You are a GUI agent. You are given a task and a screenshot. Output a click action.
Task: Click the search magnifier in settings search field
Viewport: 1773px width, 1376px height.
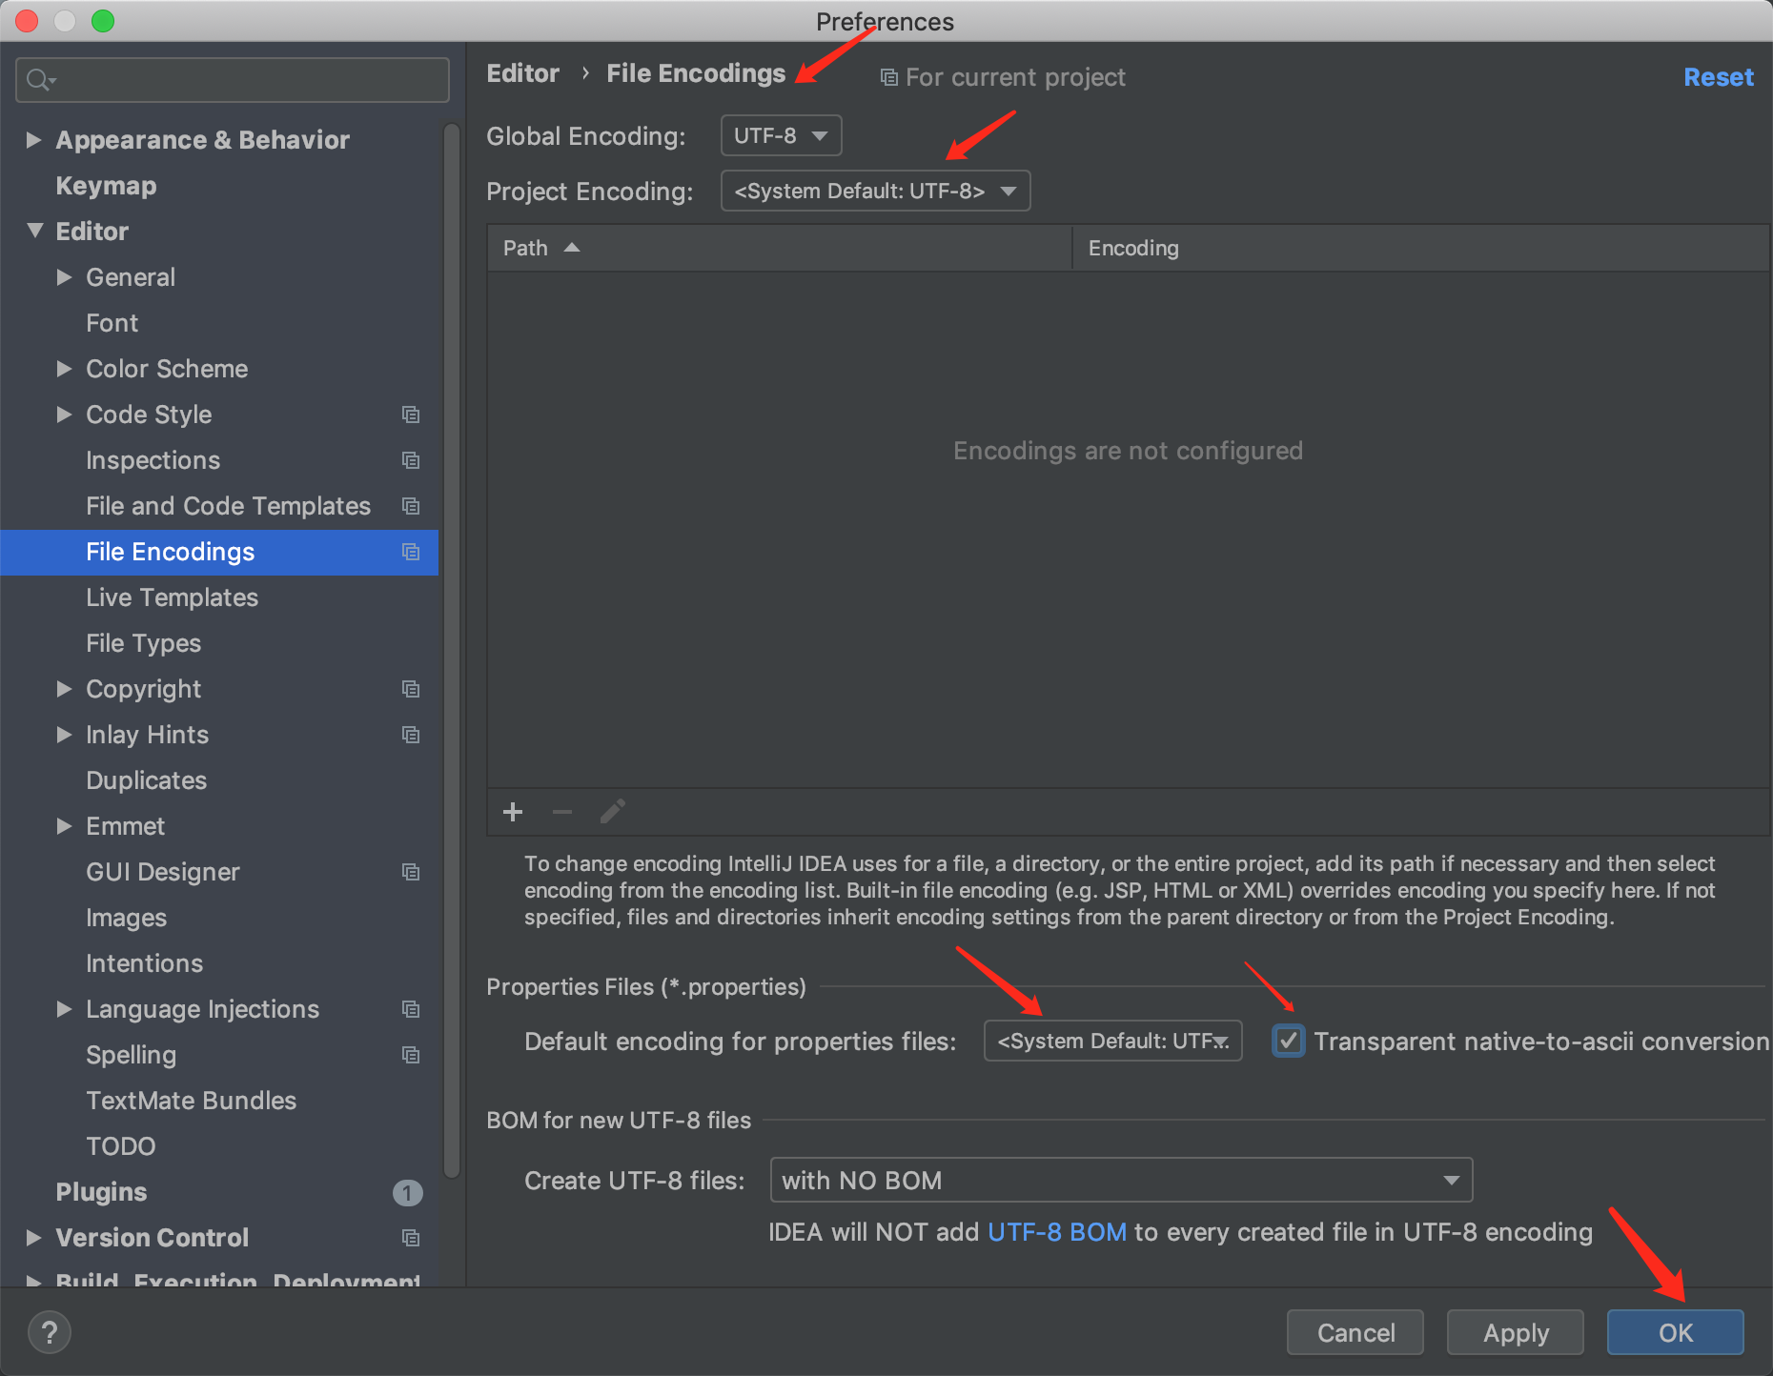[x=39, y=79]
